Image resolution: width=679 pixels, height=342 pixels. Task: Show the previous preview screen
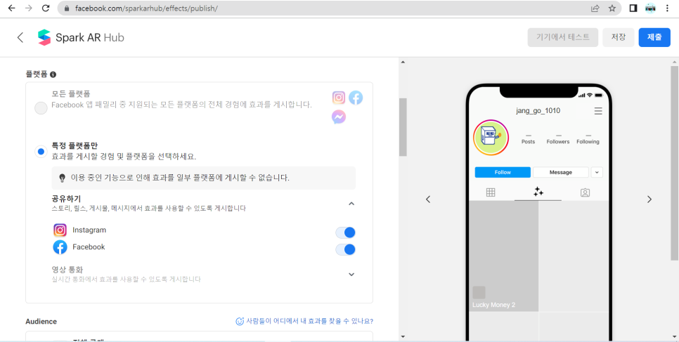[428, 199]
